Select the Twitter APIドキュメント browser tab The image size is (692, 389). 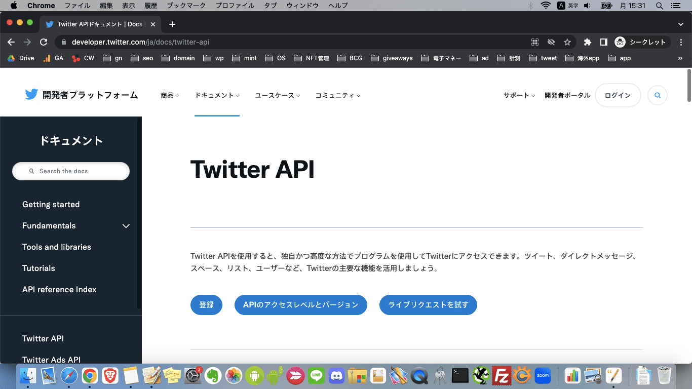click(100, 24)
